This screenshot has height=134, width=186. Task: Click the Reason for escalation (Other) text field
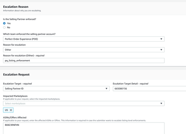(x=84, y=61)
